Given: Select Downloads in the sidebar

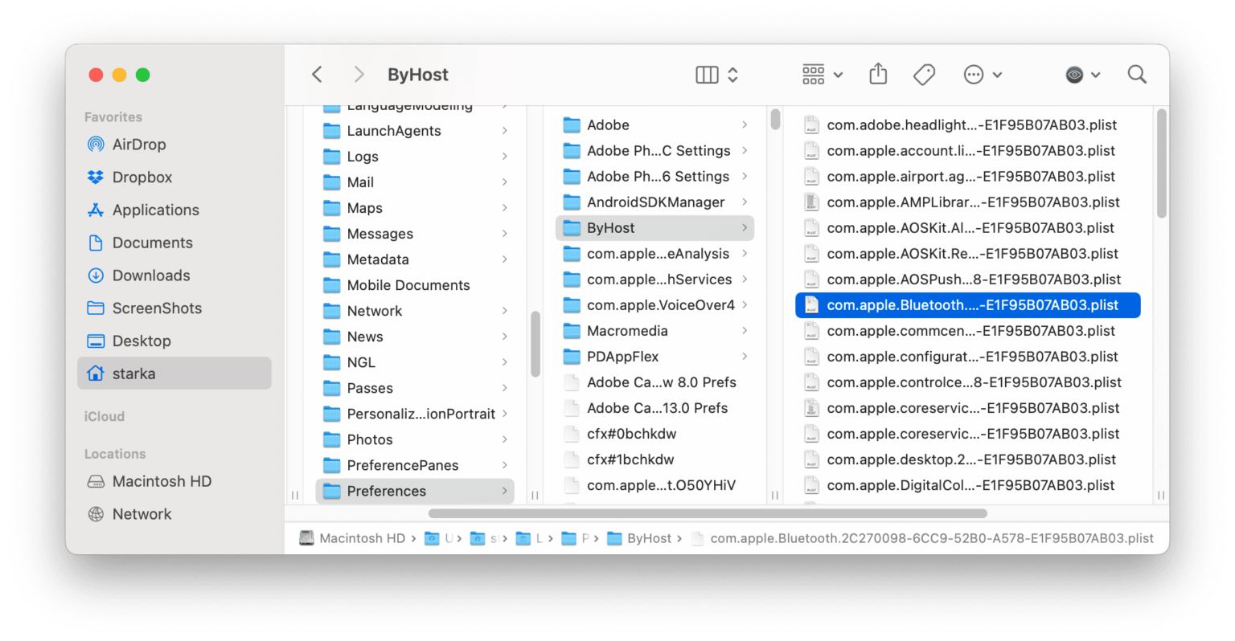Looking at the screenshot, I should (x=174, y=276).
